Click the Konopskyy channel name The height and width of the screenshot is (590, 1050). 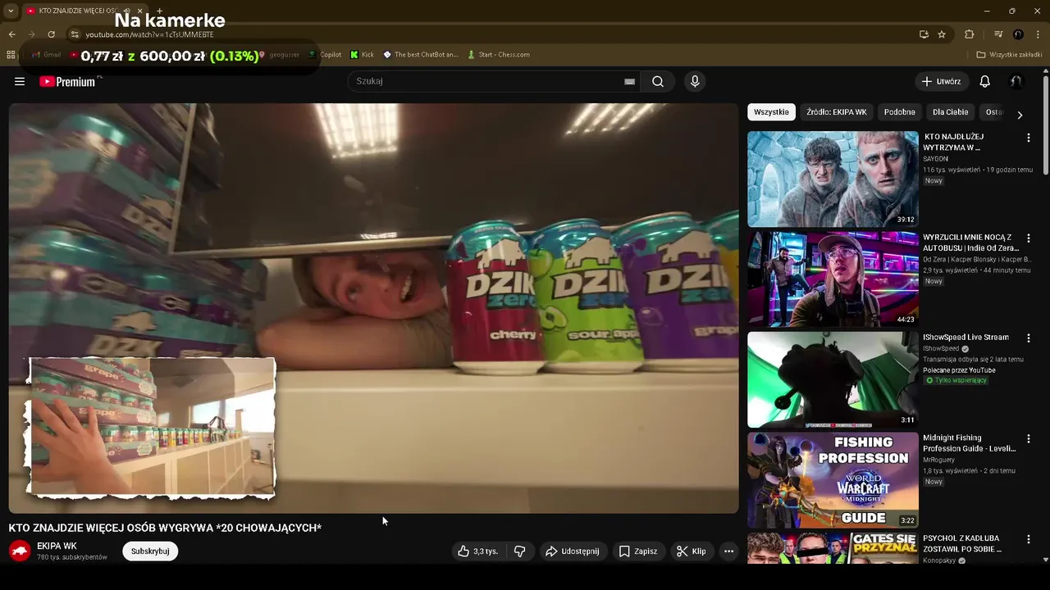[940, 560]
